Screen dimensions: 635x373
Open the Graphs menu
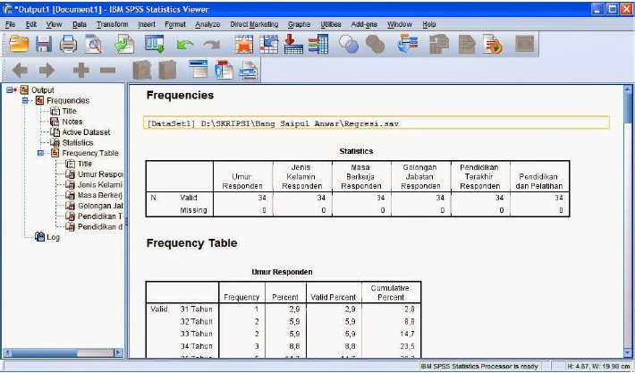(x=299, y=24)
